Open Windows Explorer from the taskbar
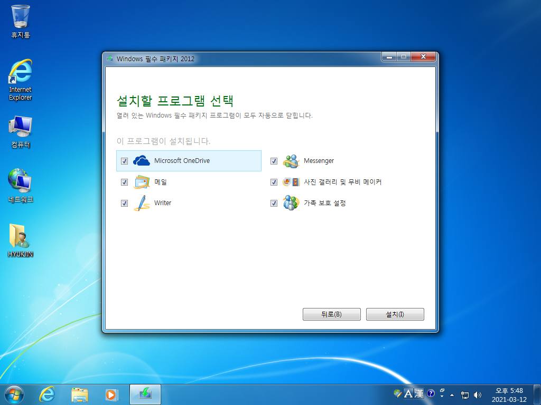541x405 pixels. pyautogui.click(x=80, y=394)
